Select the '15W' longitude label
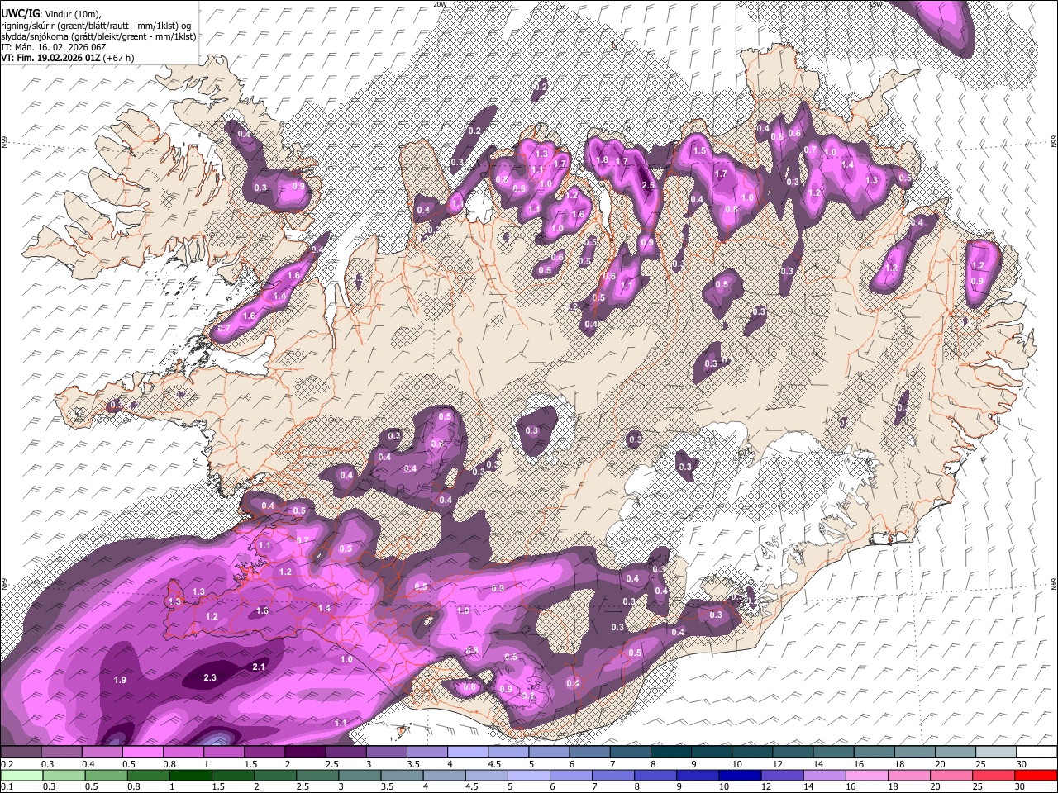 point(877,4)
